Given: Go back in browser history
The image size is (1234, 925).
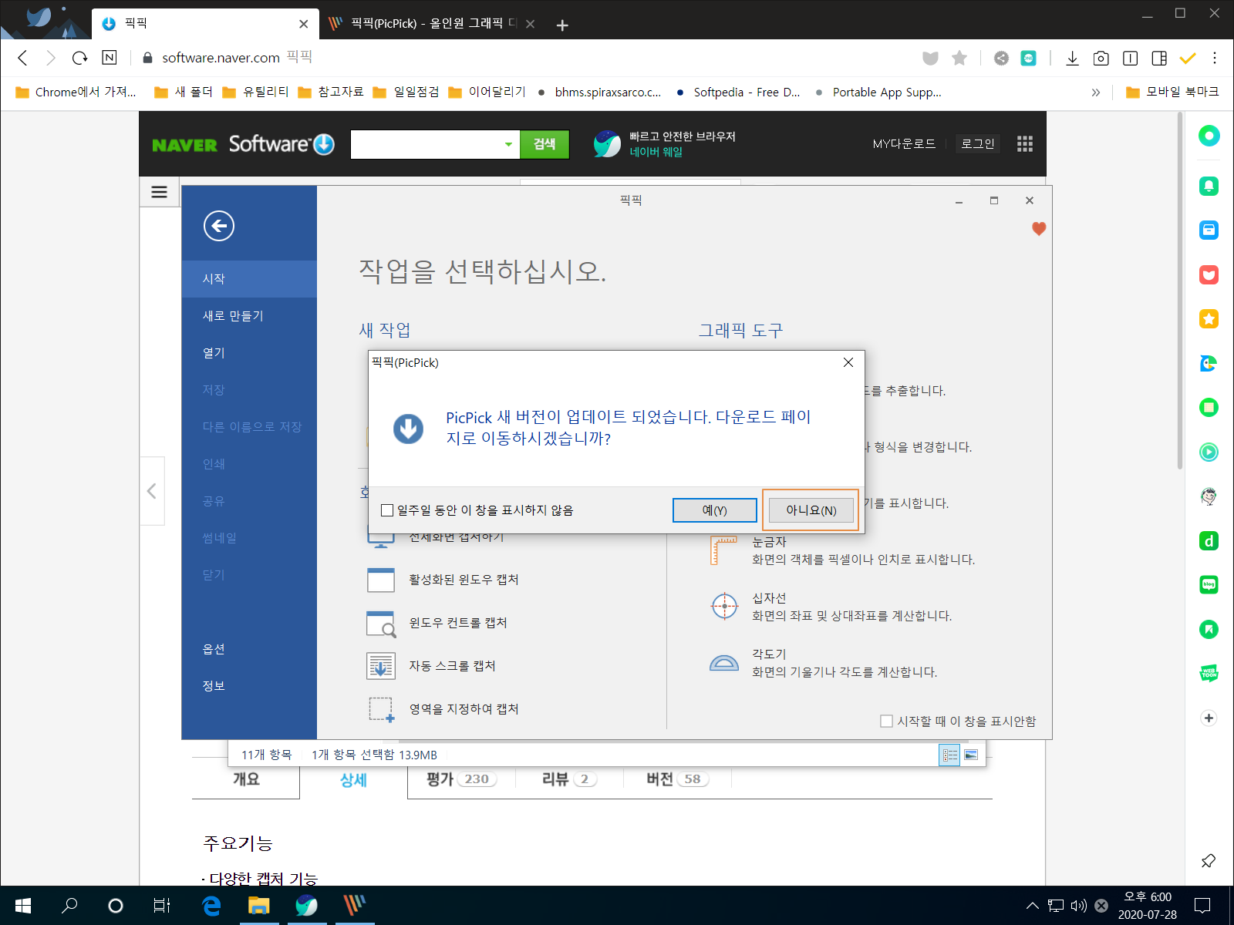Looking at the screenshot, I should click(x=22, y=58).
